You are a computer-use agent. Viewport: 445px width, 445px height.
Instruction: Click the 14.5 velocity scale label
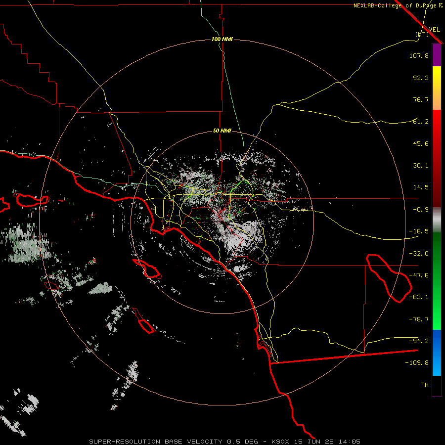click(421, 187)
